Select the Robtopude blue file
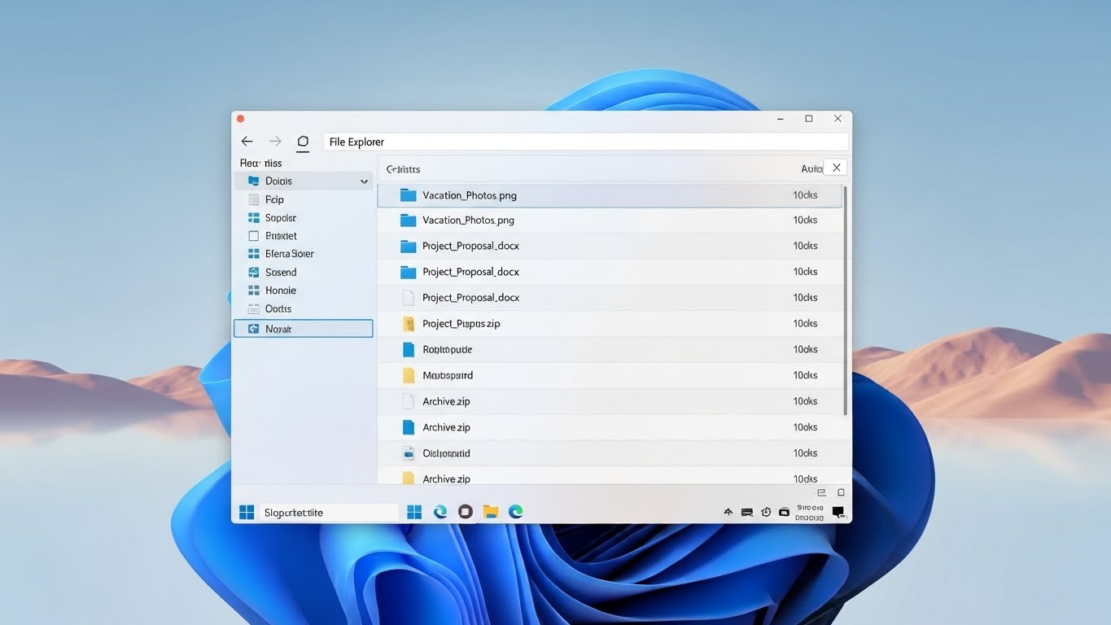This screenshot has height=625, width=1111. (x=447, y=350)
